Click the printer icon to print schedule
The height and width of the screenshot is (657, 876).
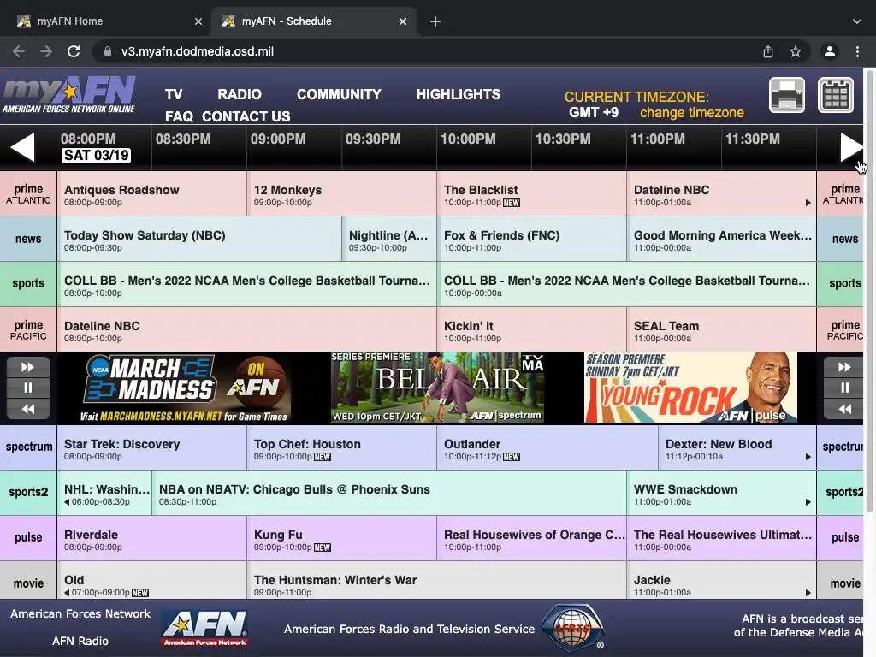coord(787,96)
